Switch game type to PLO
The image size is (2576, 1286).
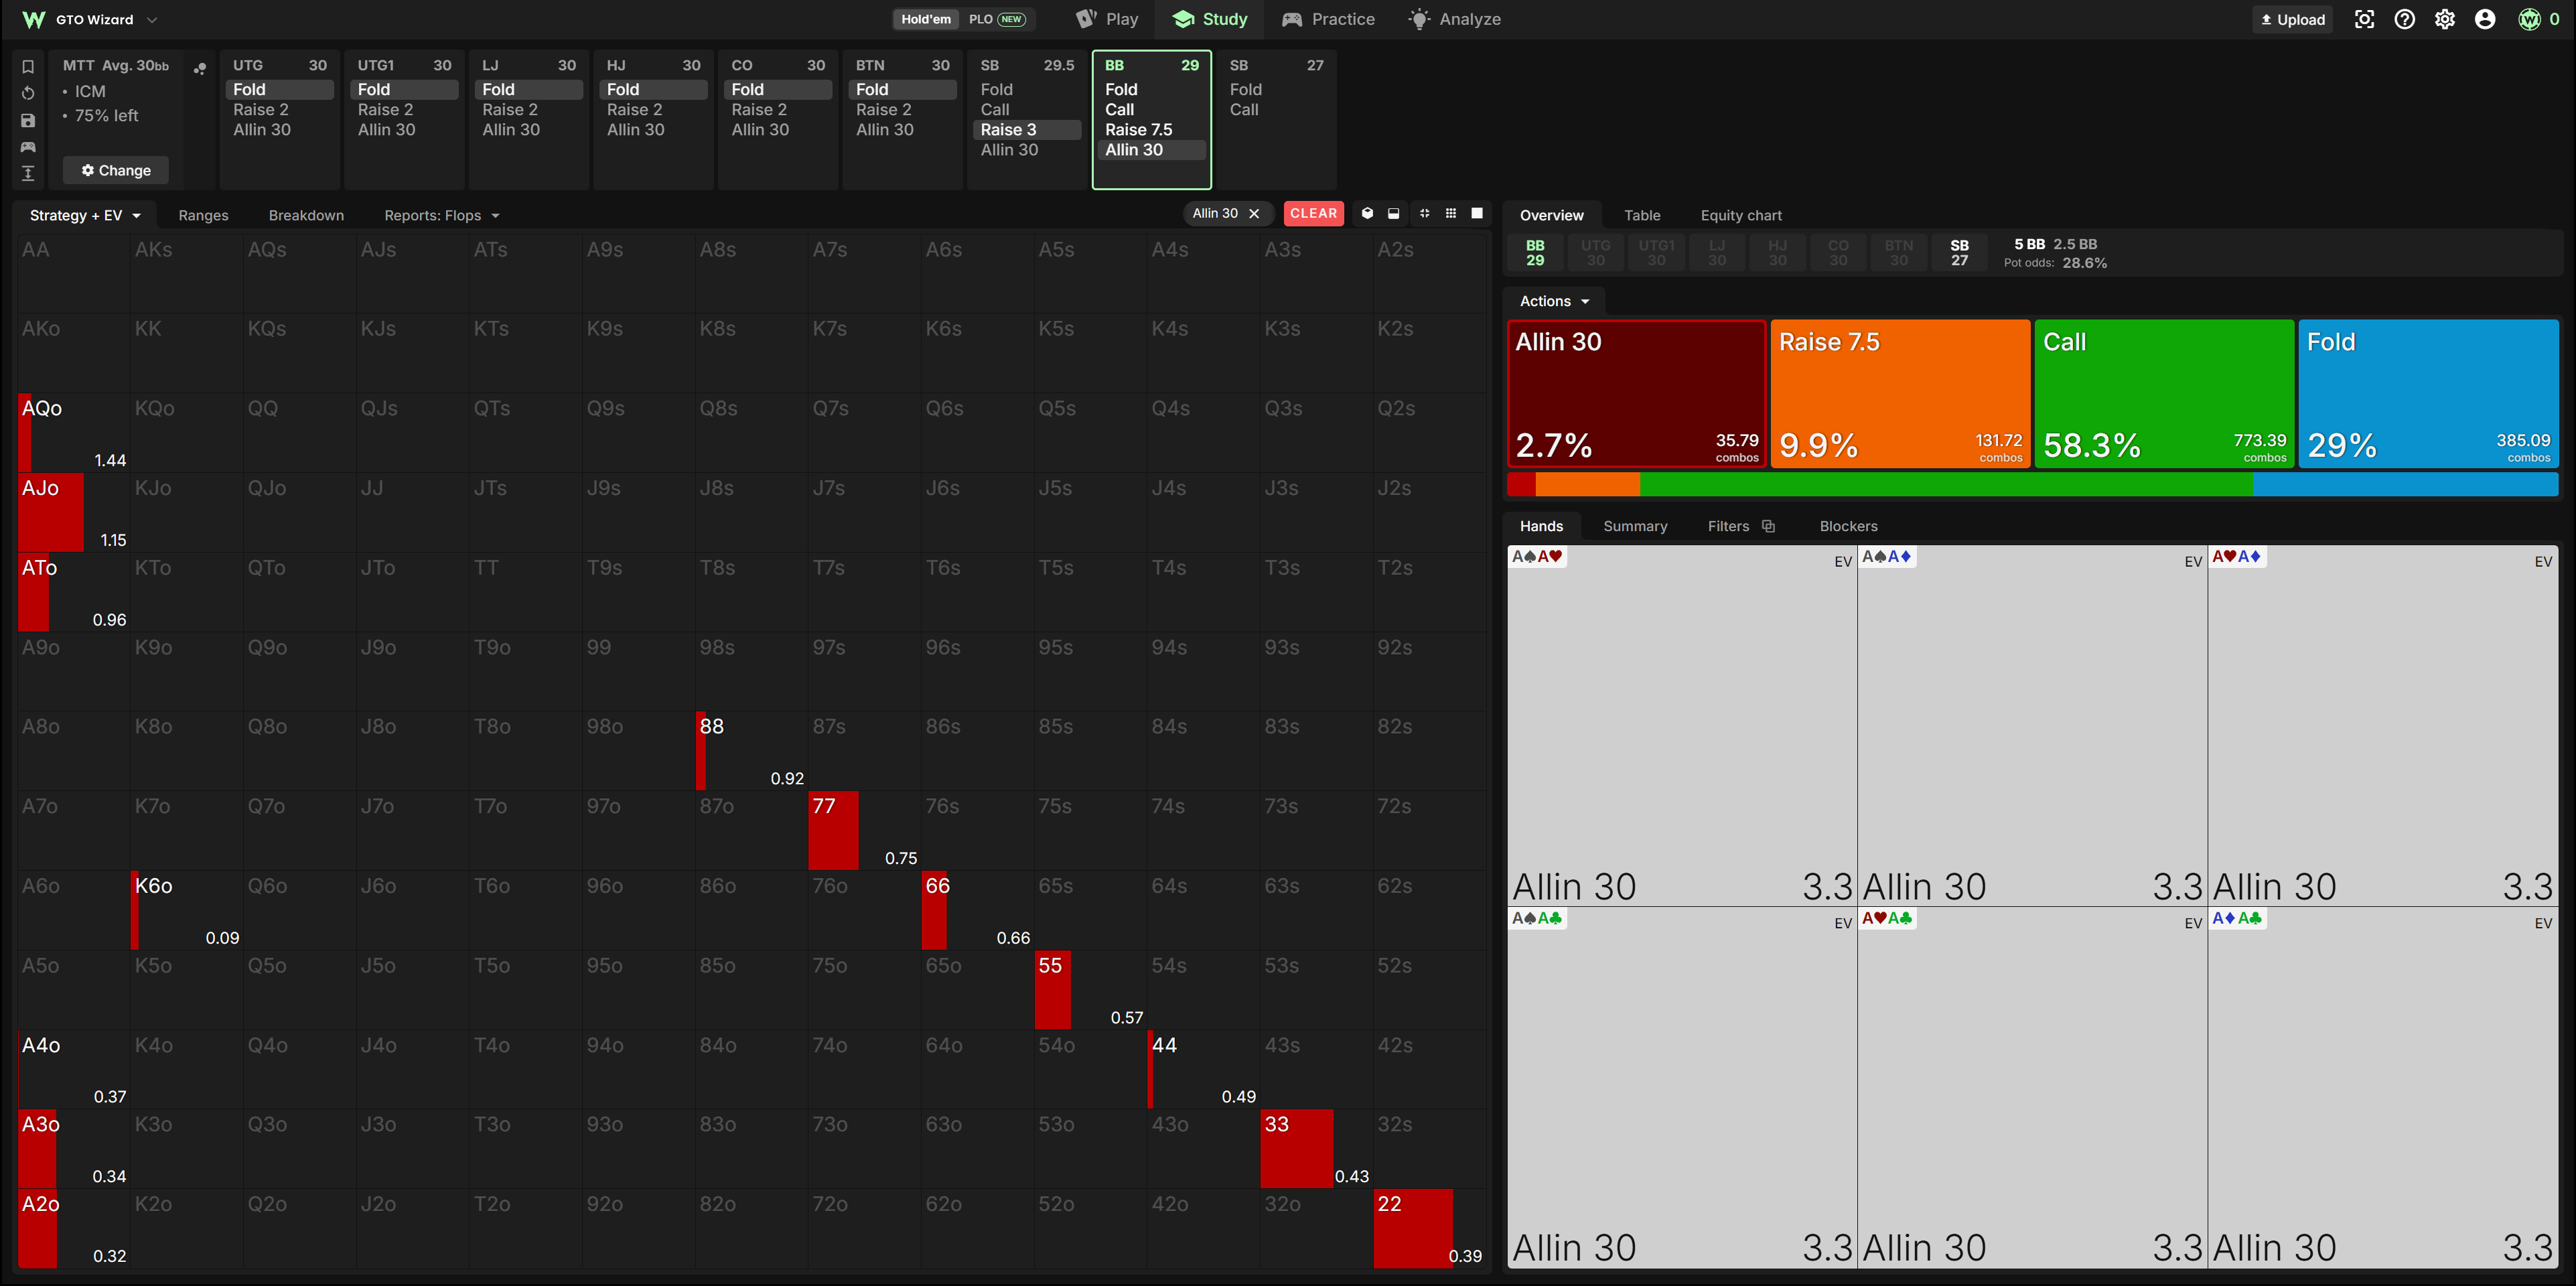pos(996,19)
